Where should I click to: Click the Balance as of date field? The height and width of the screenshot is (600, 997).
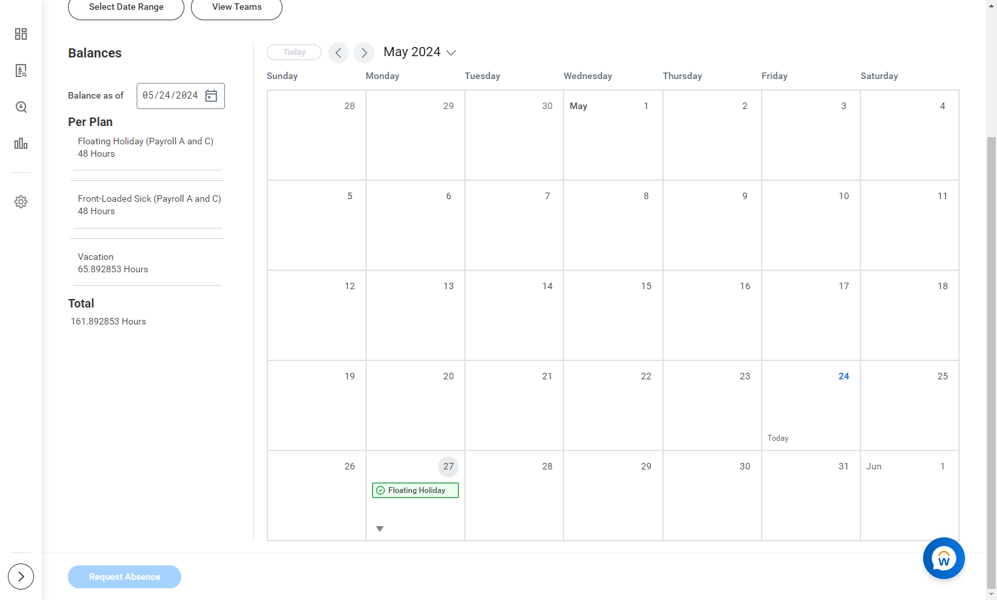(x=180, y=96)
